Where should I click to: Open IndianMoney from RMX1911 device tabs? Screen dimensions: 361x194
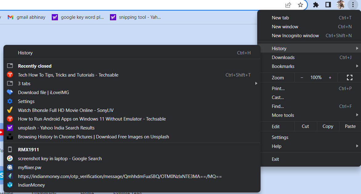[x=132, y=185]
